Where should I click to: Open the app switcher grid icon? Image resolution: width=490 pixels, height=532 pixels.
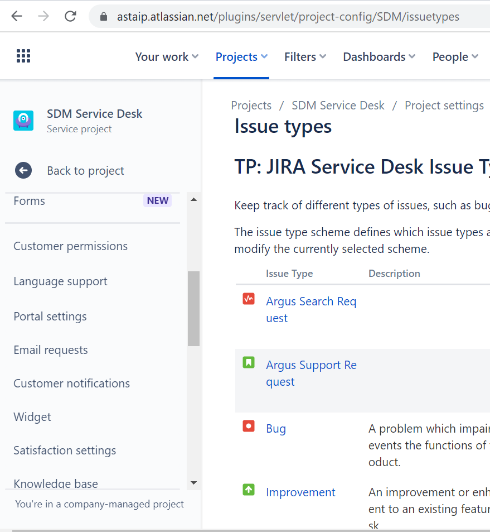pyautogui.click(x=23, y=56)
